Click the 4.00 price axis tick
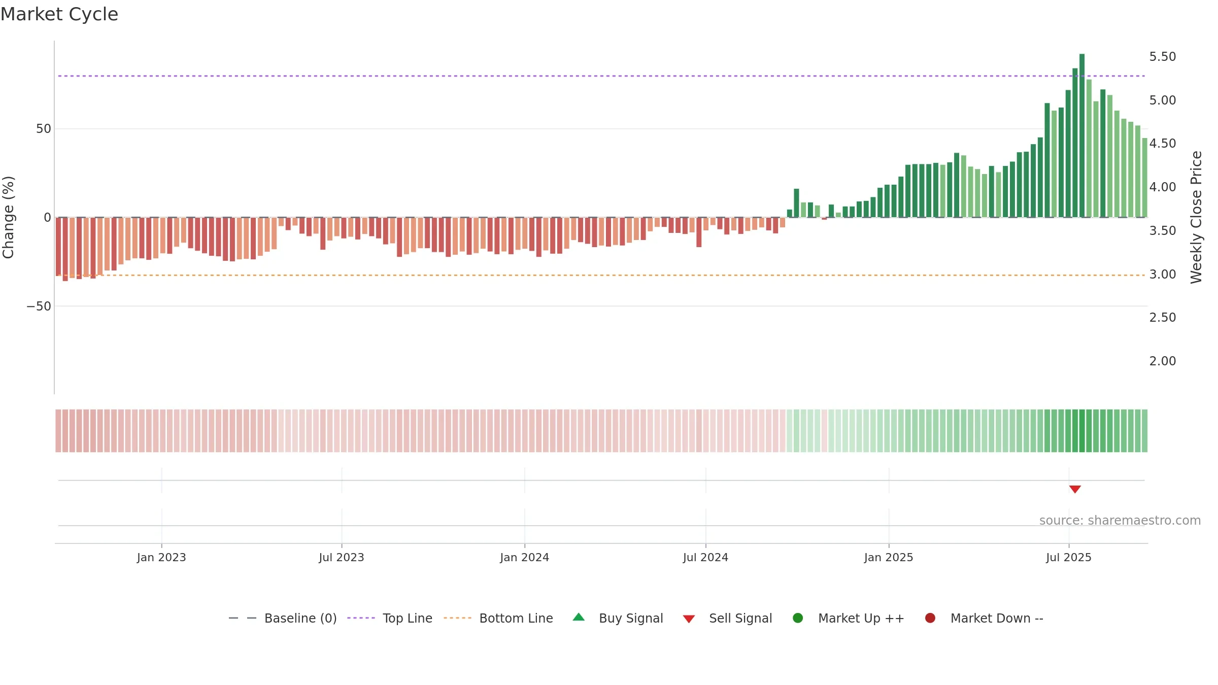Image resolution: width=1218 pixels, height=685 pixels. click(1163, 187)
